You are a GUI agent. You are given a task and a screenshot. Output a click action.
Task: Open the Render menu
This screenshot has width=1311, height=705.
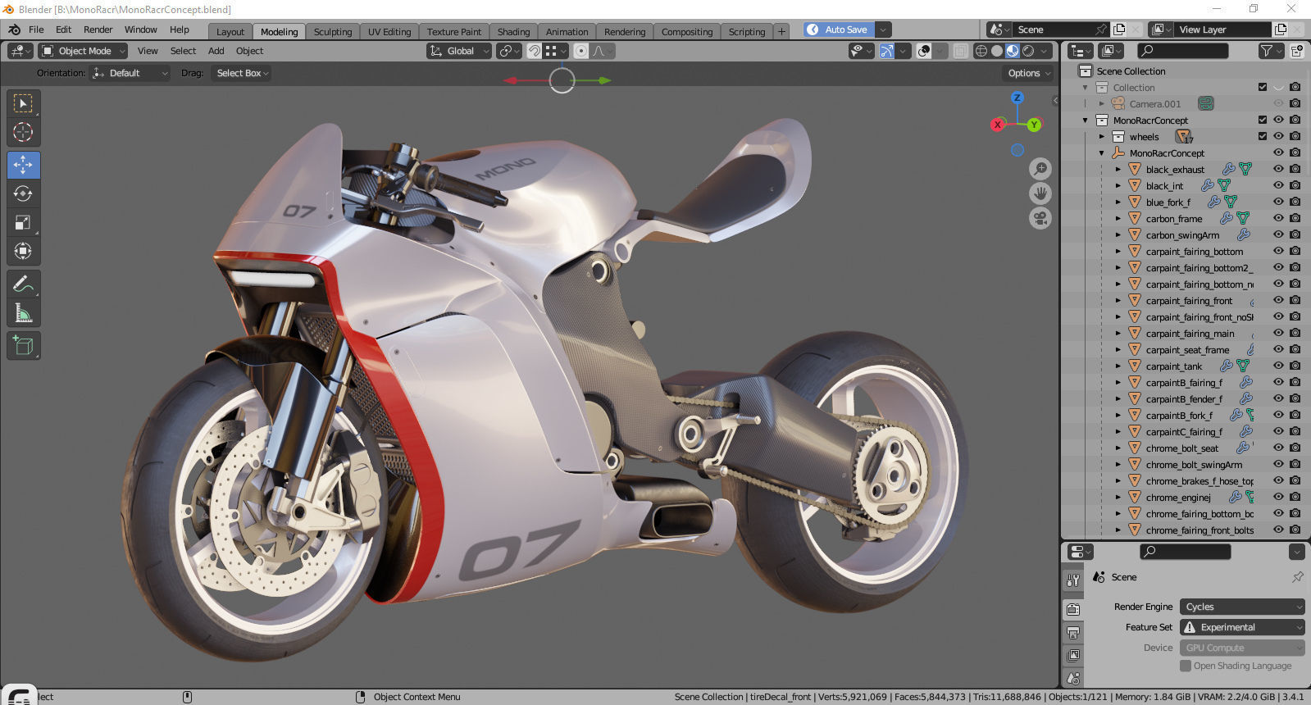pyautogui.click(x=98, y=30)
